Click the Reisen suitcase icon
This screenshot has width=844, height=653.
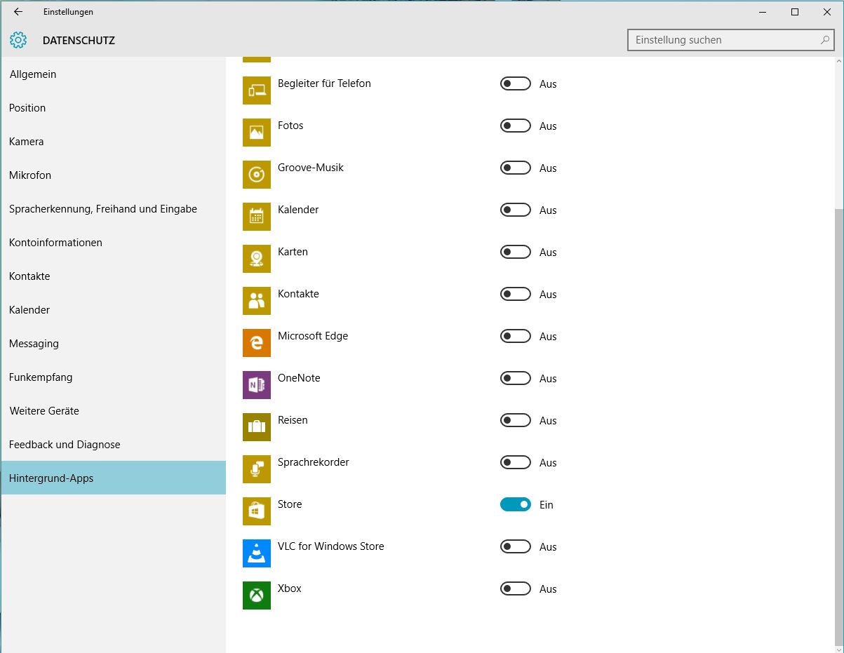[257, 427]
